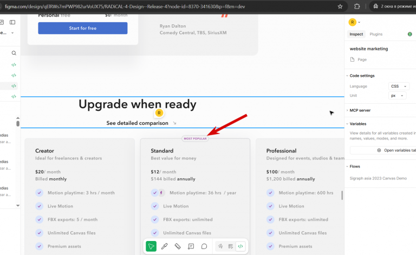Viewport: 416px width, 255px height.
Task: Select the $144 billed annually text
Action: tap(173, 179)
